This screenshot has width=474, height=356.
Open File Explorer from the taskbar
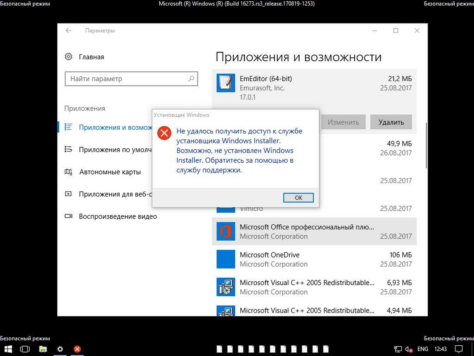[x=43, y=349]
